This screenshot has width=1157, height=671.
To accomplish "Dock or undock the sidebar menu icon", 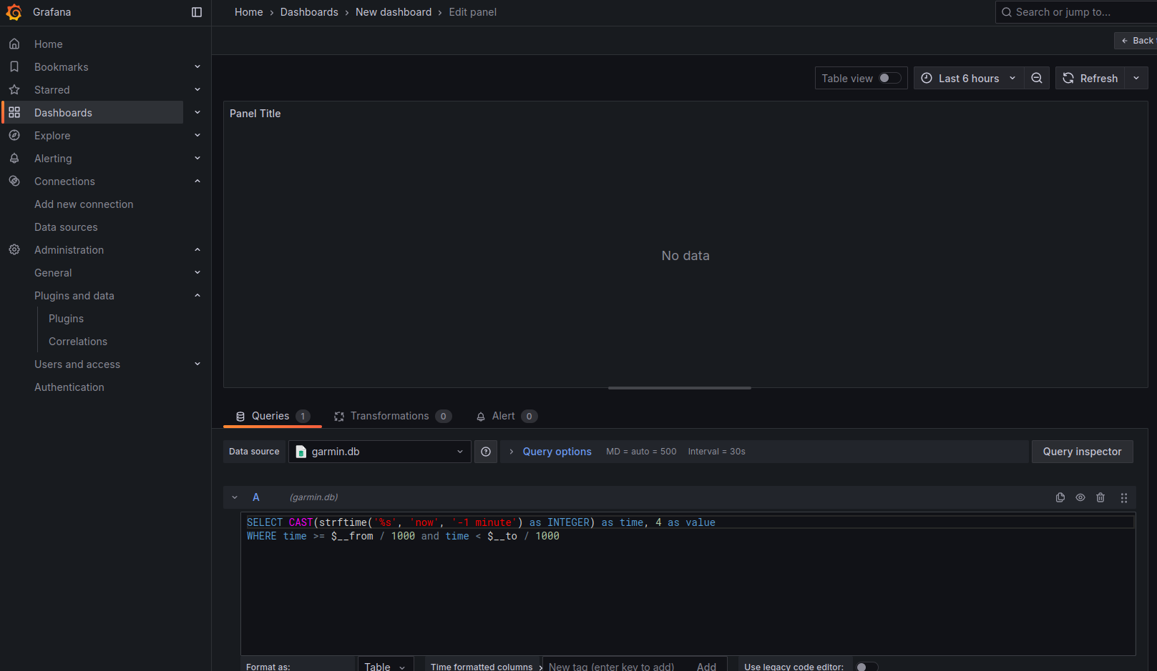I will (x=197, y=12).
